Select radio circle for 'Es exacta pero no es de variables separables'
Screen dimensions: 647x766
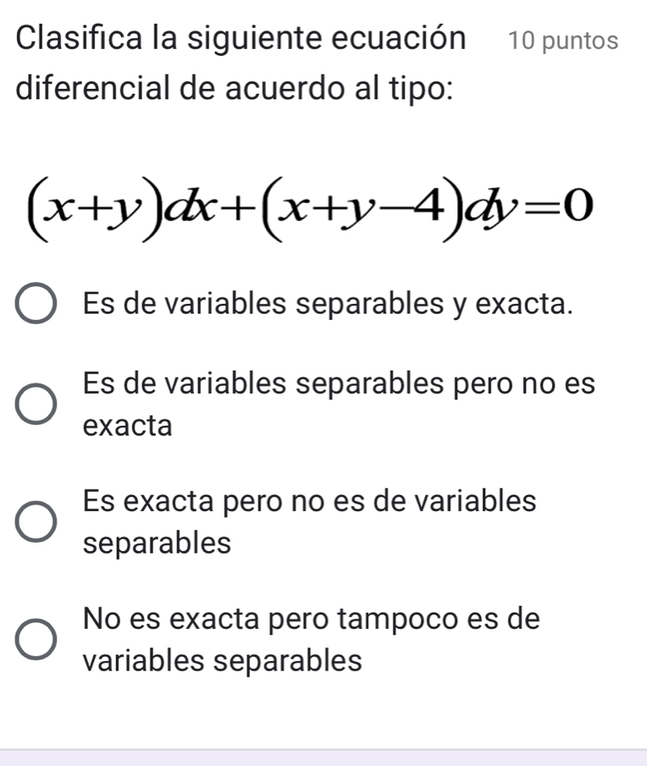click(37, 521)
